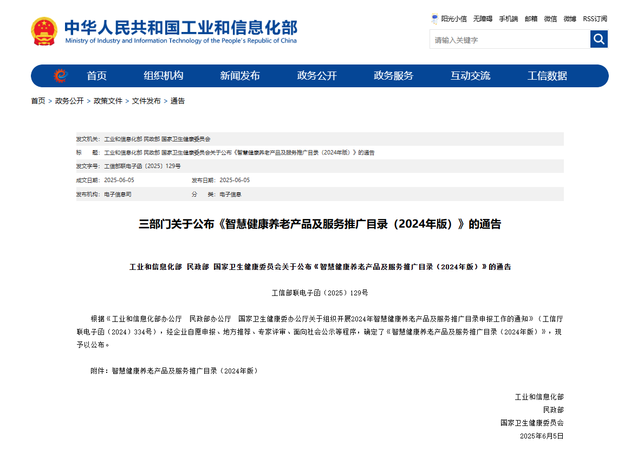Open 政务服务 menu item
This screenshot has height=452, width=624.
[394, 76]
